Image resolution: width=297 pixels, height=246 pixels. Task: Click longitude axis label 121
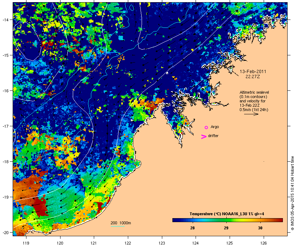[x=94, y=243]
